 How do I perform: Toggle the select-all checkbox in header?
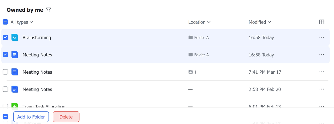[x=5, y=22]
